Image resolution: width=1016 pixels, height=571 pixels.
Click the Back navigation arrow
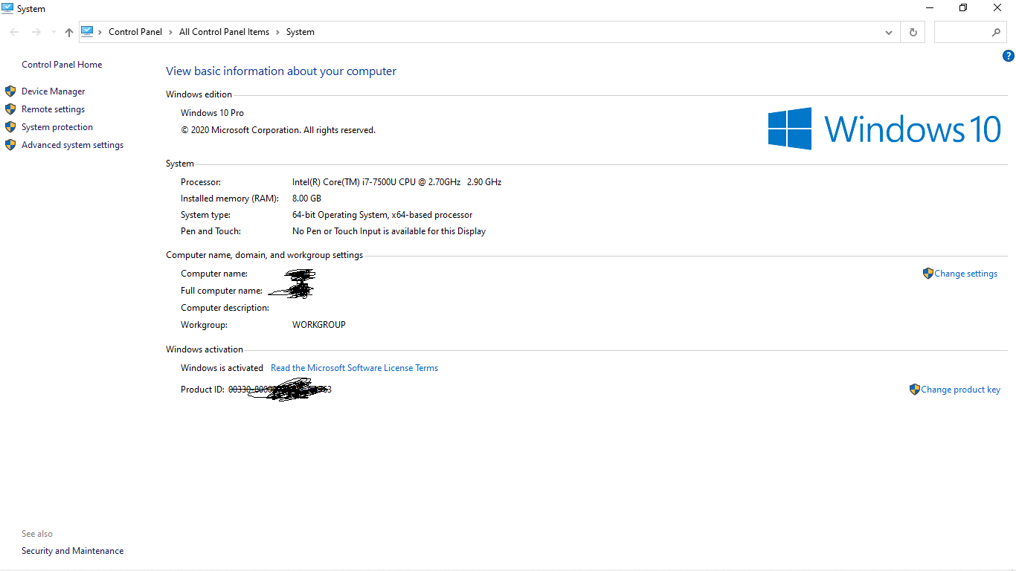pyautogui.click(x=14, y=32)
